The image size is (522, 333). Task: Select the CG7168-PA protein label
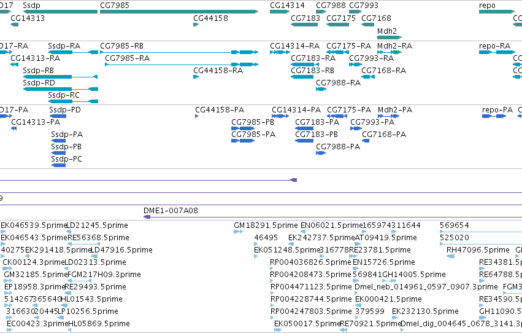(384, 135)
